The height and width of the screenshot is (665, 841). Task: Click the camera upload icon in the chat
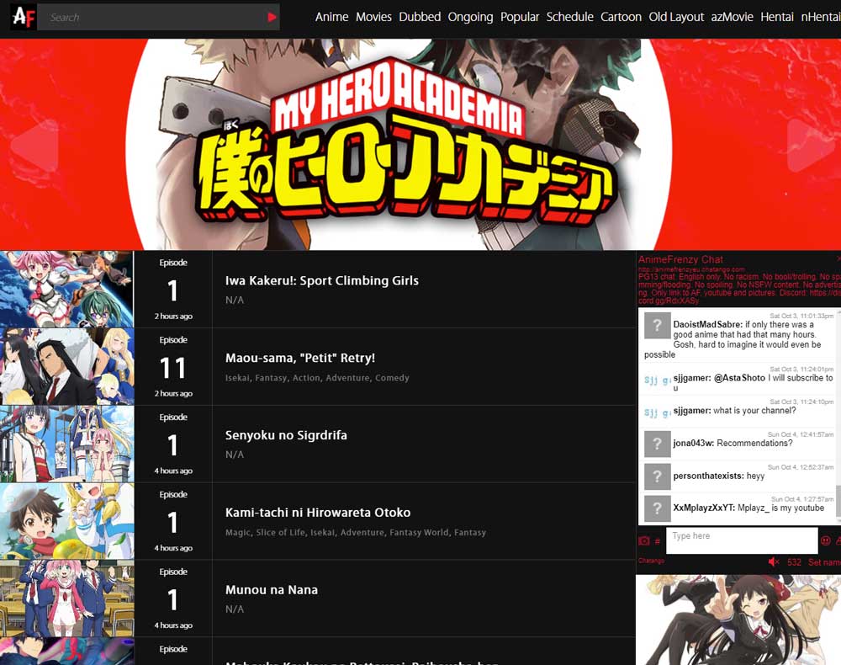(x=644, y=540)
